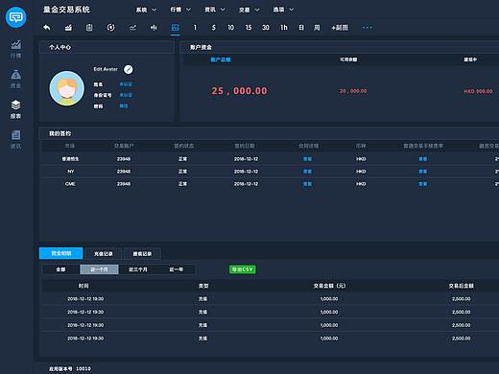
Task: Click the 25,000.00 account total value
Action: pos(239,91)
